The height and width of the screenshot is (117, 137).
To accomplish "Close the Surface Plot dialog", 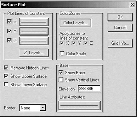I will [132, 5].
